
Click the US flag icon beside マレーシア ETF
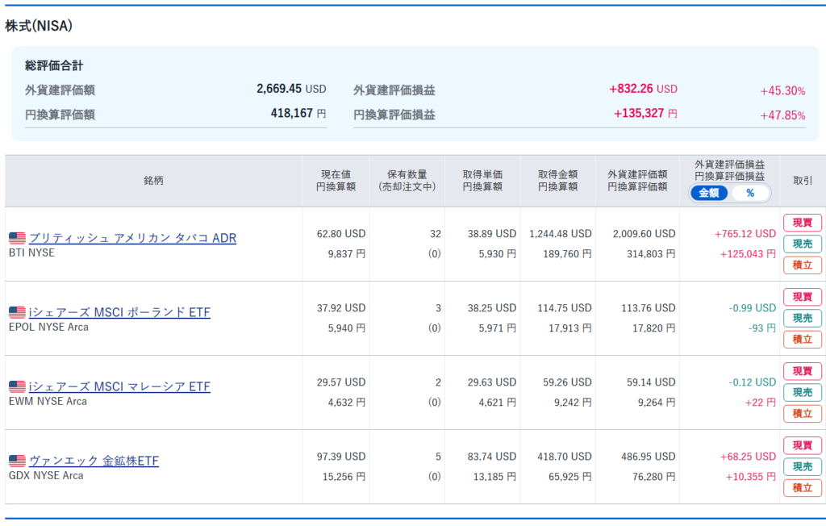[x=17, y=386]
